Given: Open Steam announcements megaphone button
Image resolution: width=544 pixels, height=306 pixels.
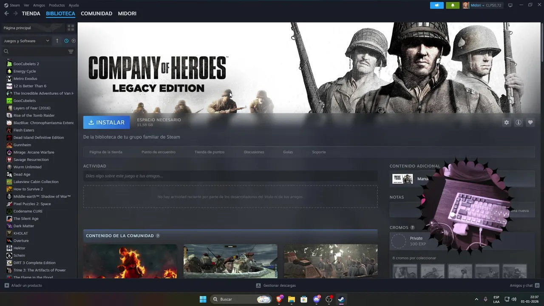Looking at the screenshot, I should point(436,5).
